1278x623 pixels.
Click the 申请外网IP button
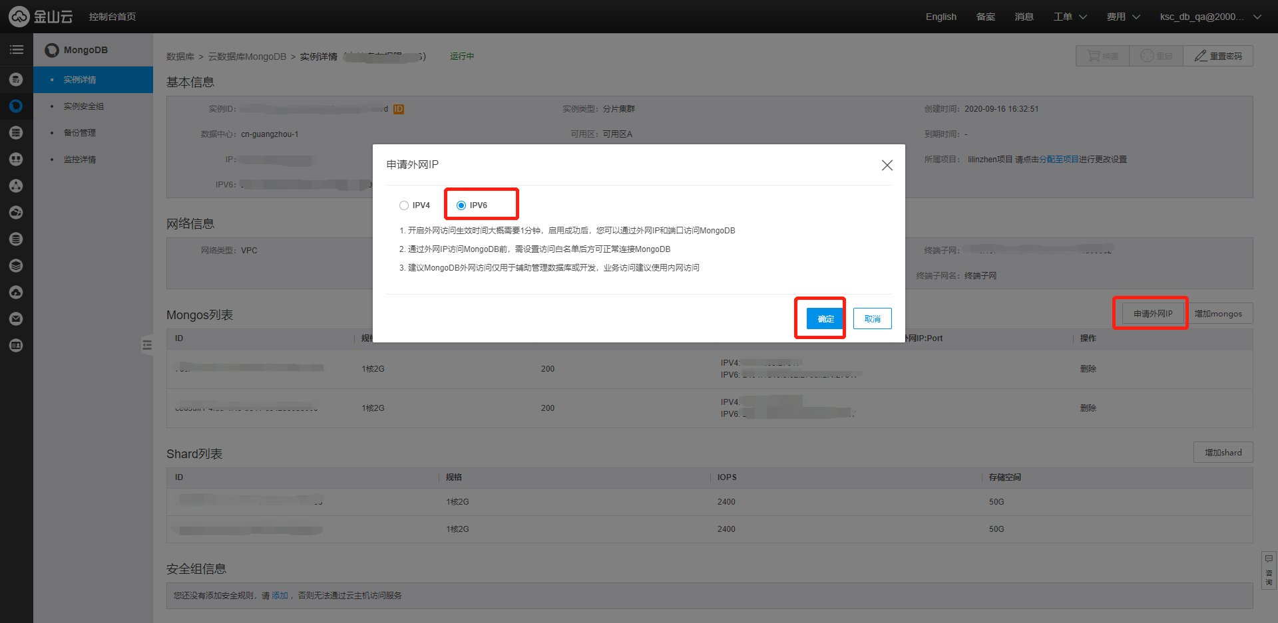pos(1153,314)
